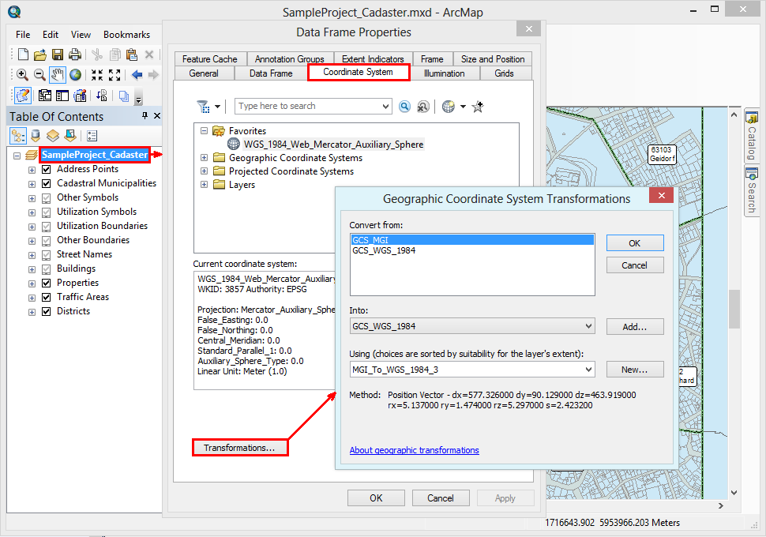
Task: Click the Full Extent globe icon
Action: coord(75,74)
